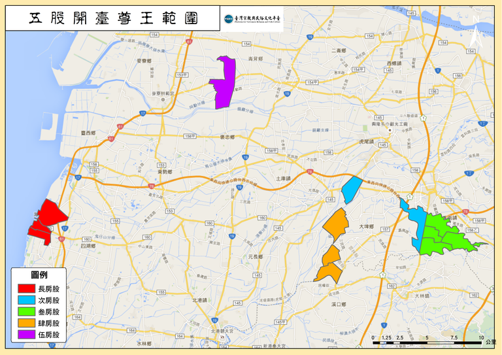Image resolution: width=502 pixels, height=355 pixels.
Task: Click the 四湖鄉 township label
Action: pos(88,246)
